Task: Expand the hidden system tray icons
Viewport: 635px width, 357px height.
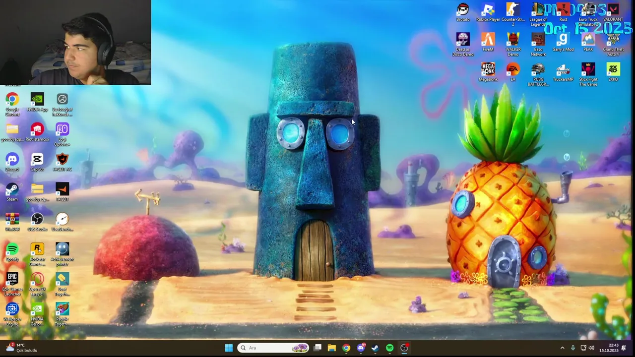Action: pyautogui.click(x=562, y=348)
